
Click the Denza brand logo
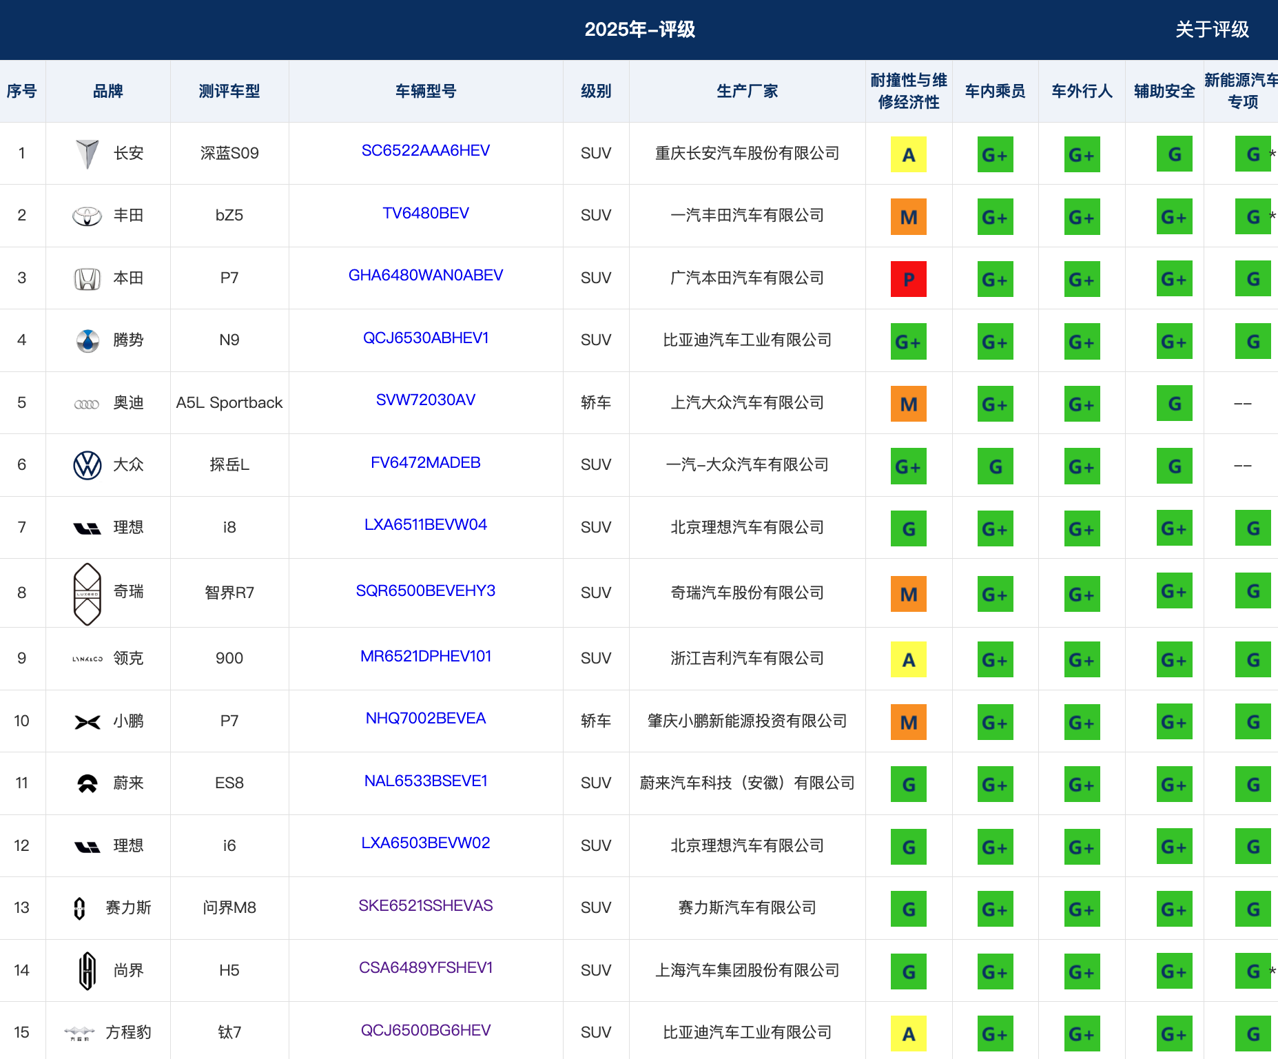[87, 340]
